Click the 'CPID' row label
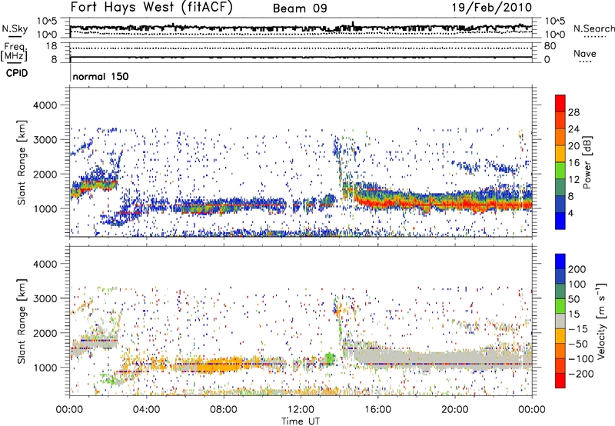 (17, 73)
